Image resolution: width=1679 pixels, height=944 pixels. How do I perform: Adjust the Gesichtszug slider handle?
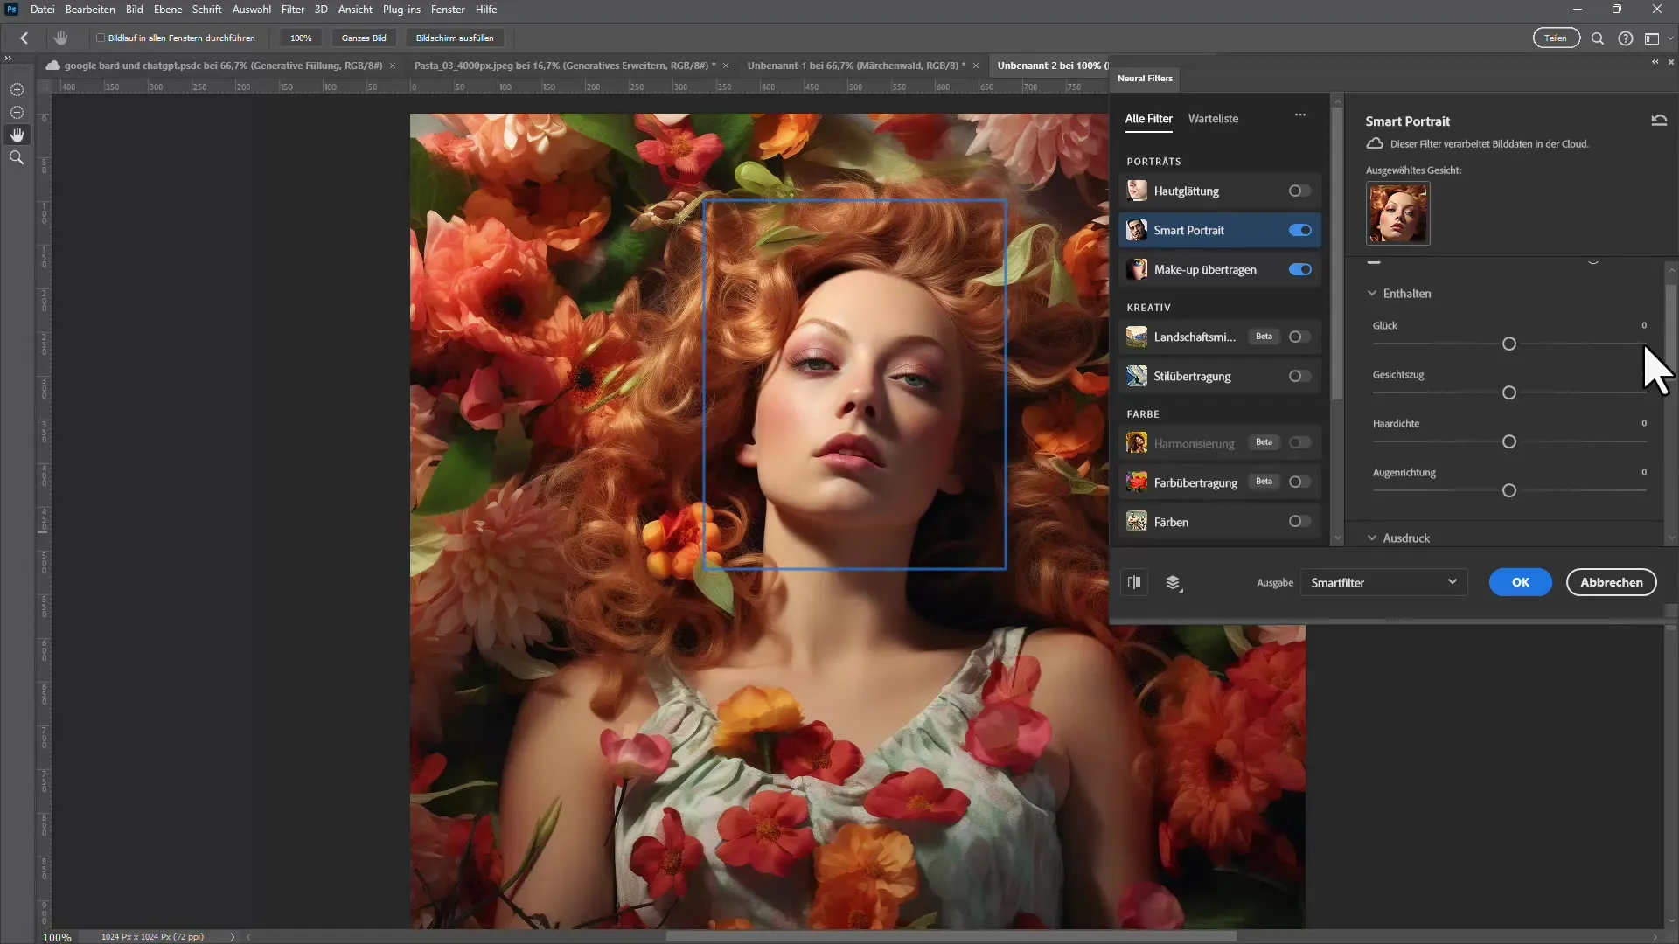1508,392
